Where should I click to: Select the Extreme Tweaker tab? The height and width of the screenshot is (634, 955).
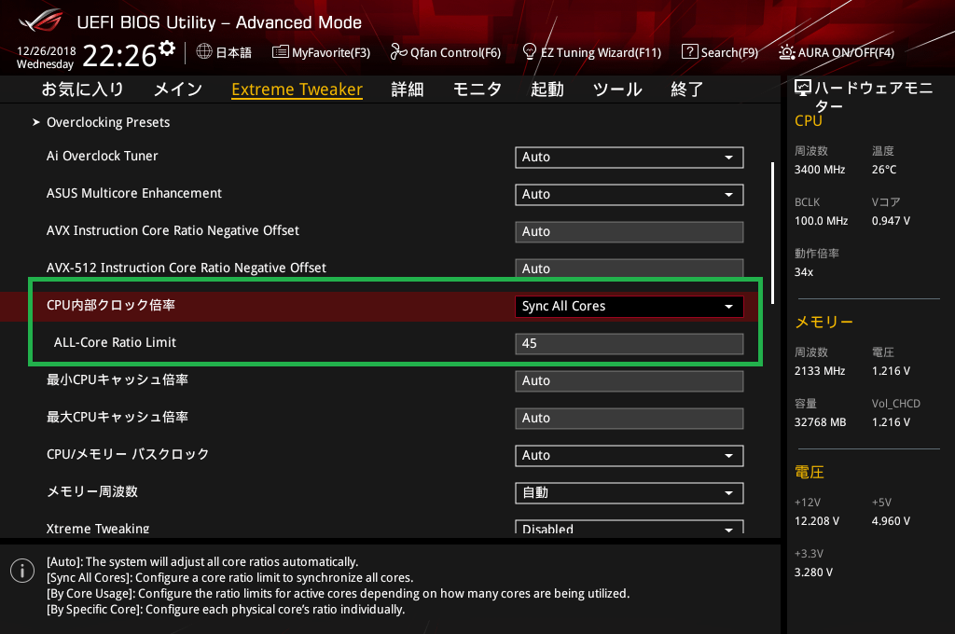point(298,90)
